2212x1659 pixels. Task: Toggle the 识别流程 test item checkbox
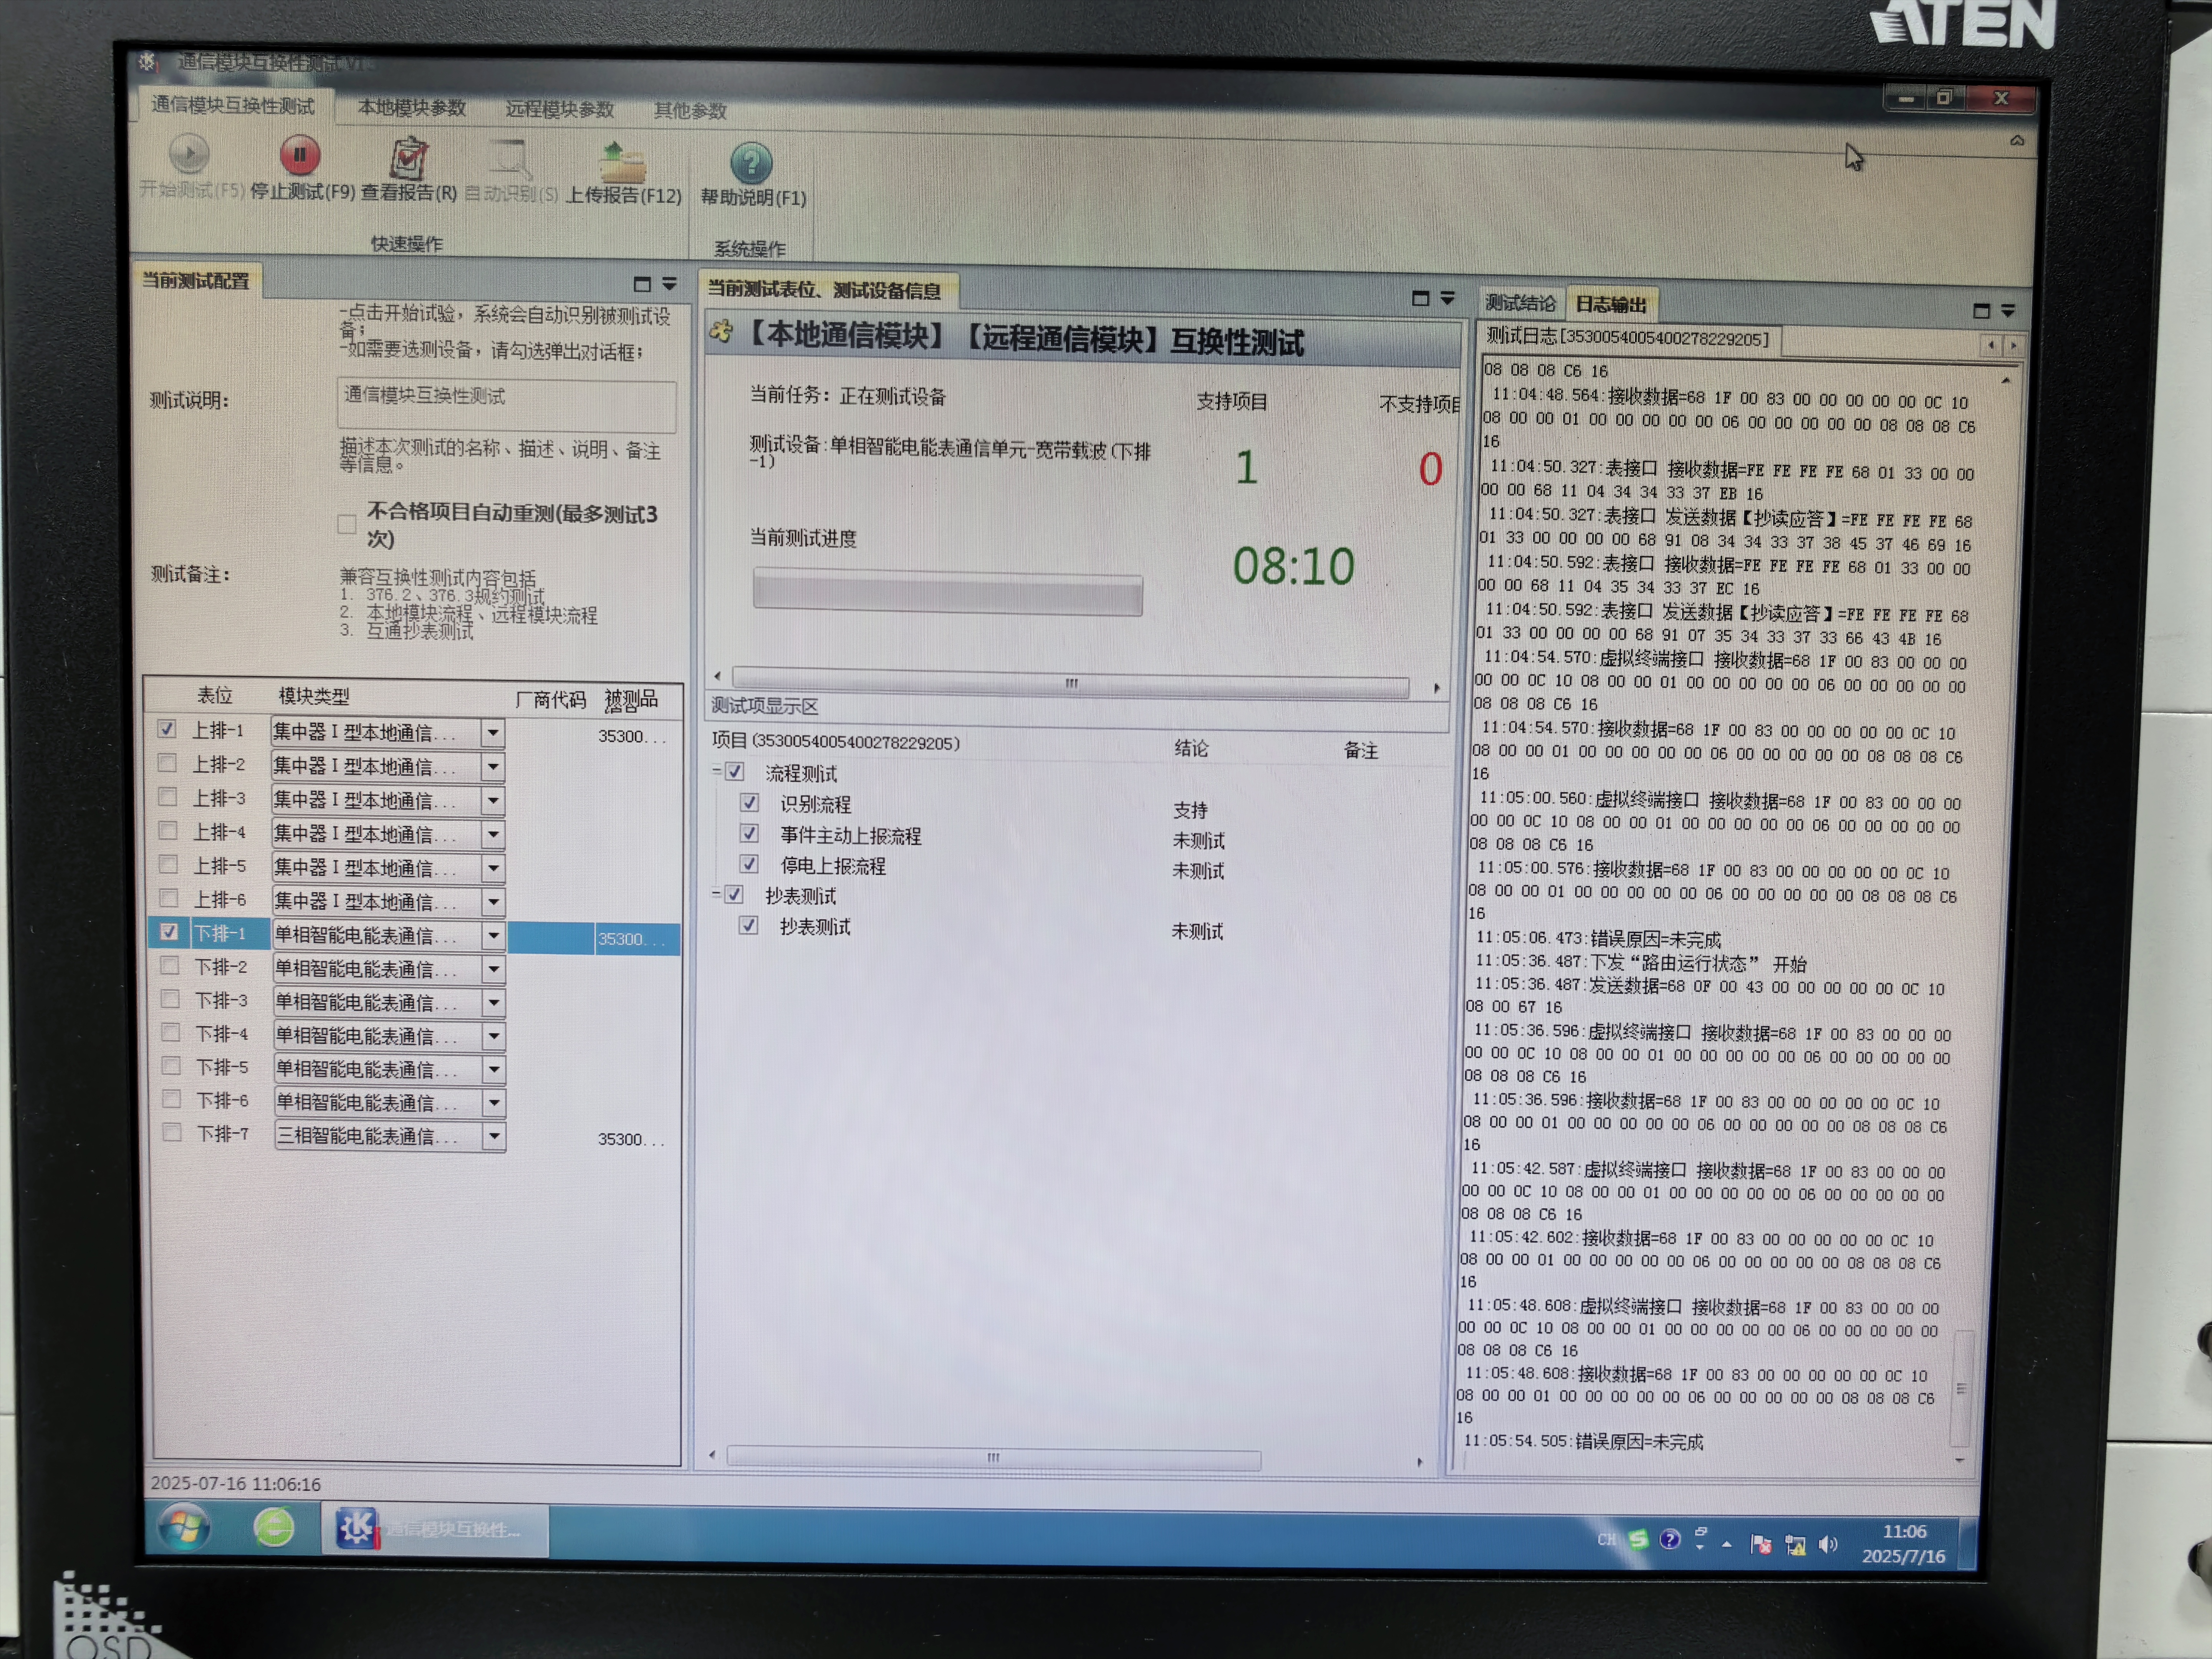(749, 803)
